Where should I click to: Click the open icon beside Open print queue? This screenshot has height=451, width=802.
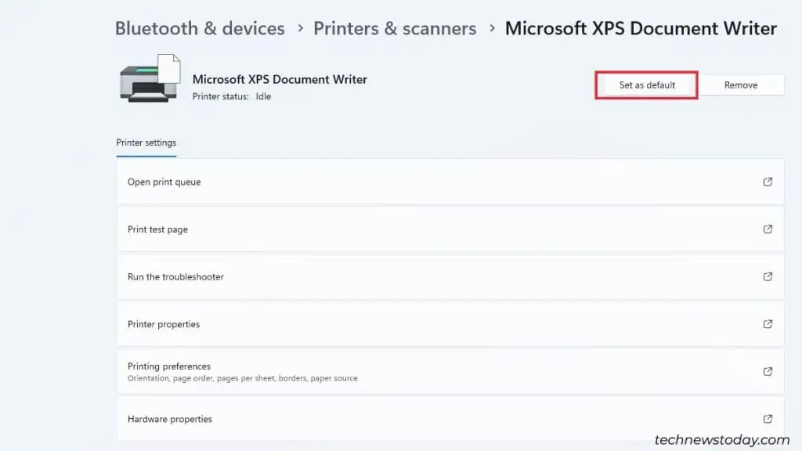768,181
